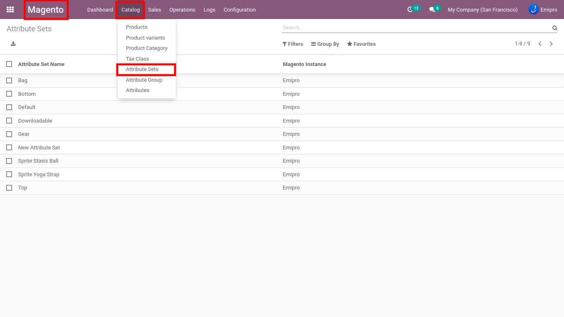The height and width of the screenshot is (317, 564).
Task: Open the Configuration menu
Action: 239,9
